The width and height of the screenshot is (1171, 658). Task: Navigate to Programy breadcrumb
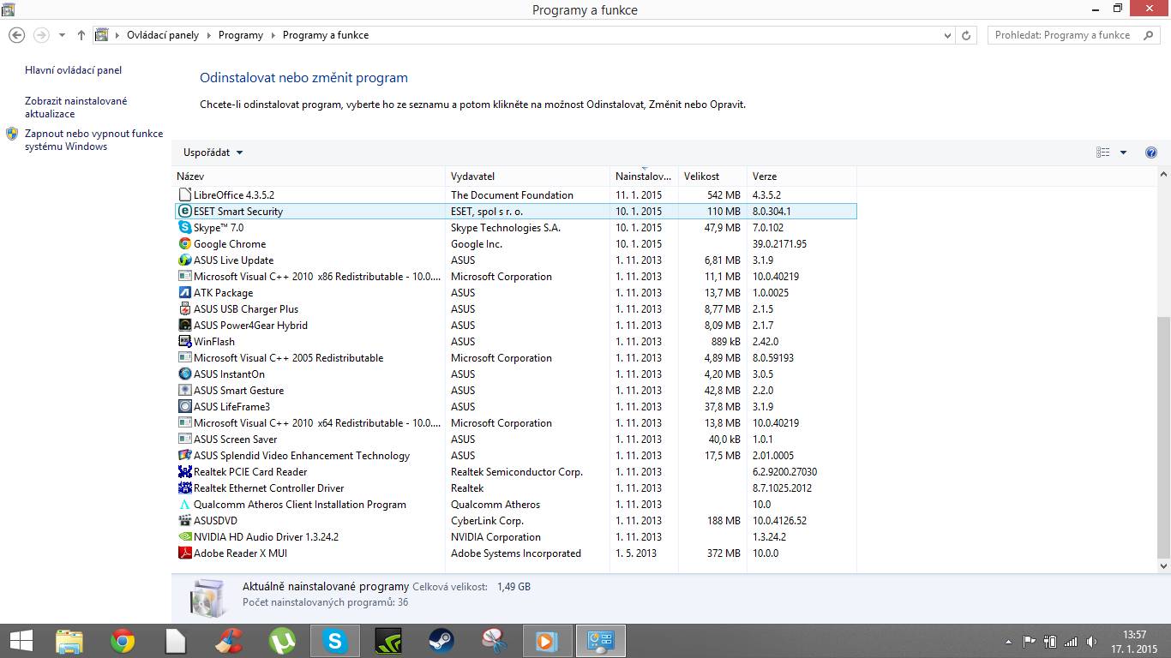[241, 35]
